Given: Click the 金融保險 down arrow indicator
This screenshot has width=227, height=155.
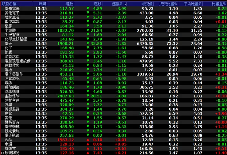Looking at the screenshot, I should pos(88,96).
